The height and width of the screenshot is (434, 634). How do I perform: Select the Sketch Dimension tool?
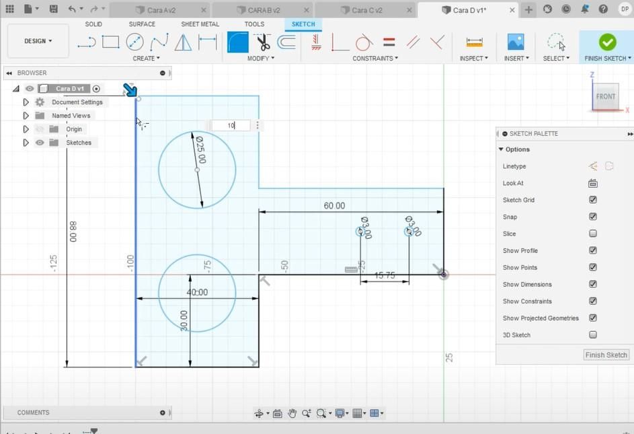tap(208, 42)
